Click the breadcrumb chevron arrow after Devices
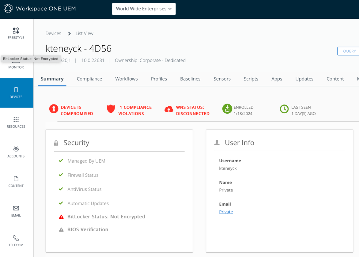The height and width of the screenshot is (257, 359). pos(69,34)
